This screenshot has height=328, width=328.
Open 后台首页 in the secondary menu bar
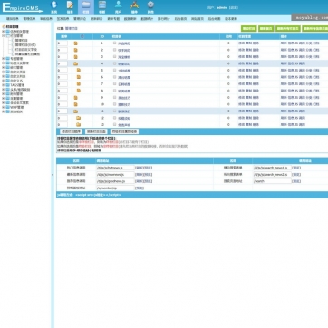pos(180,19)
